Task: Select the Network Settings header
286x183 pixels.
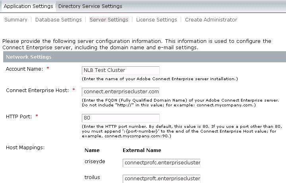Action: click(145, 57)
